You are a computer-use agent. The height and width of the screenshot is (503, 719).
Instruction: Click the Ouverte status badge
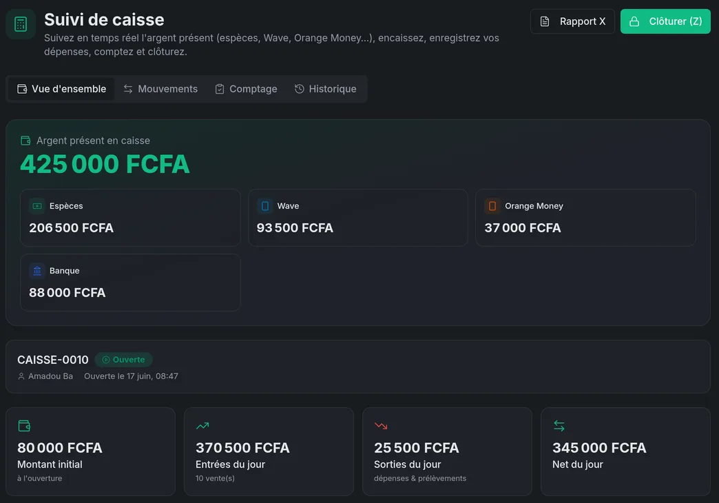point(123,360)
